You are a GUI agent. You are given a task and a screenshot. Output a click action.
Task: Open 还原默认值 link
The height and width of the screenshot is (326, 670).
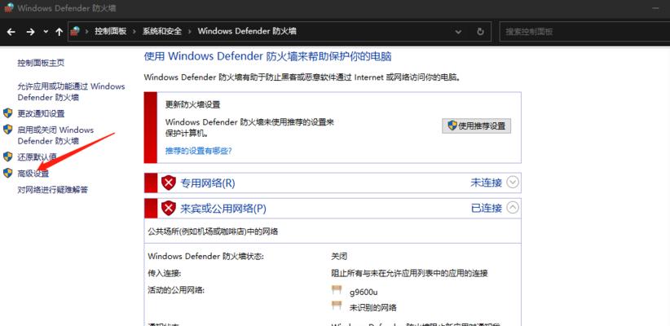pos(37,156)
